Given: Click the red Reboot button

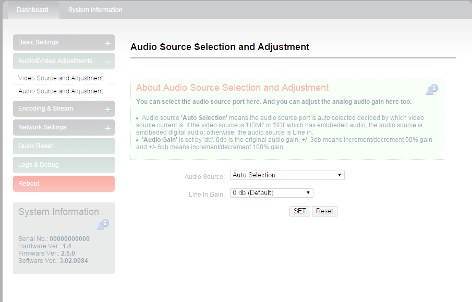Looking at the screenshot, I should pyautogui.click(x=64, y=184).
